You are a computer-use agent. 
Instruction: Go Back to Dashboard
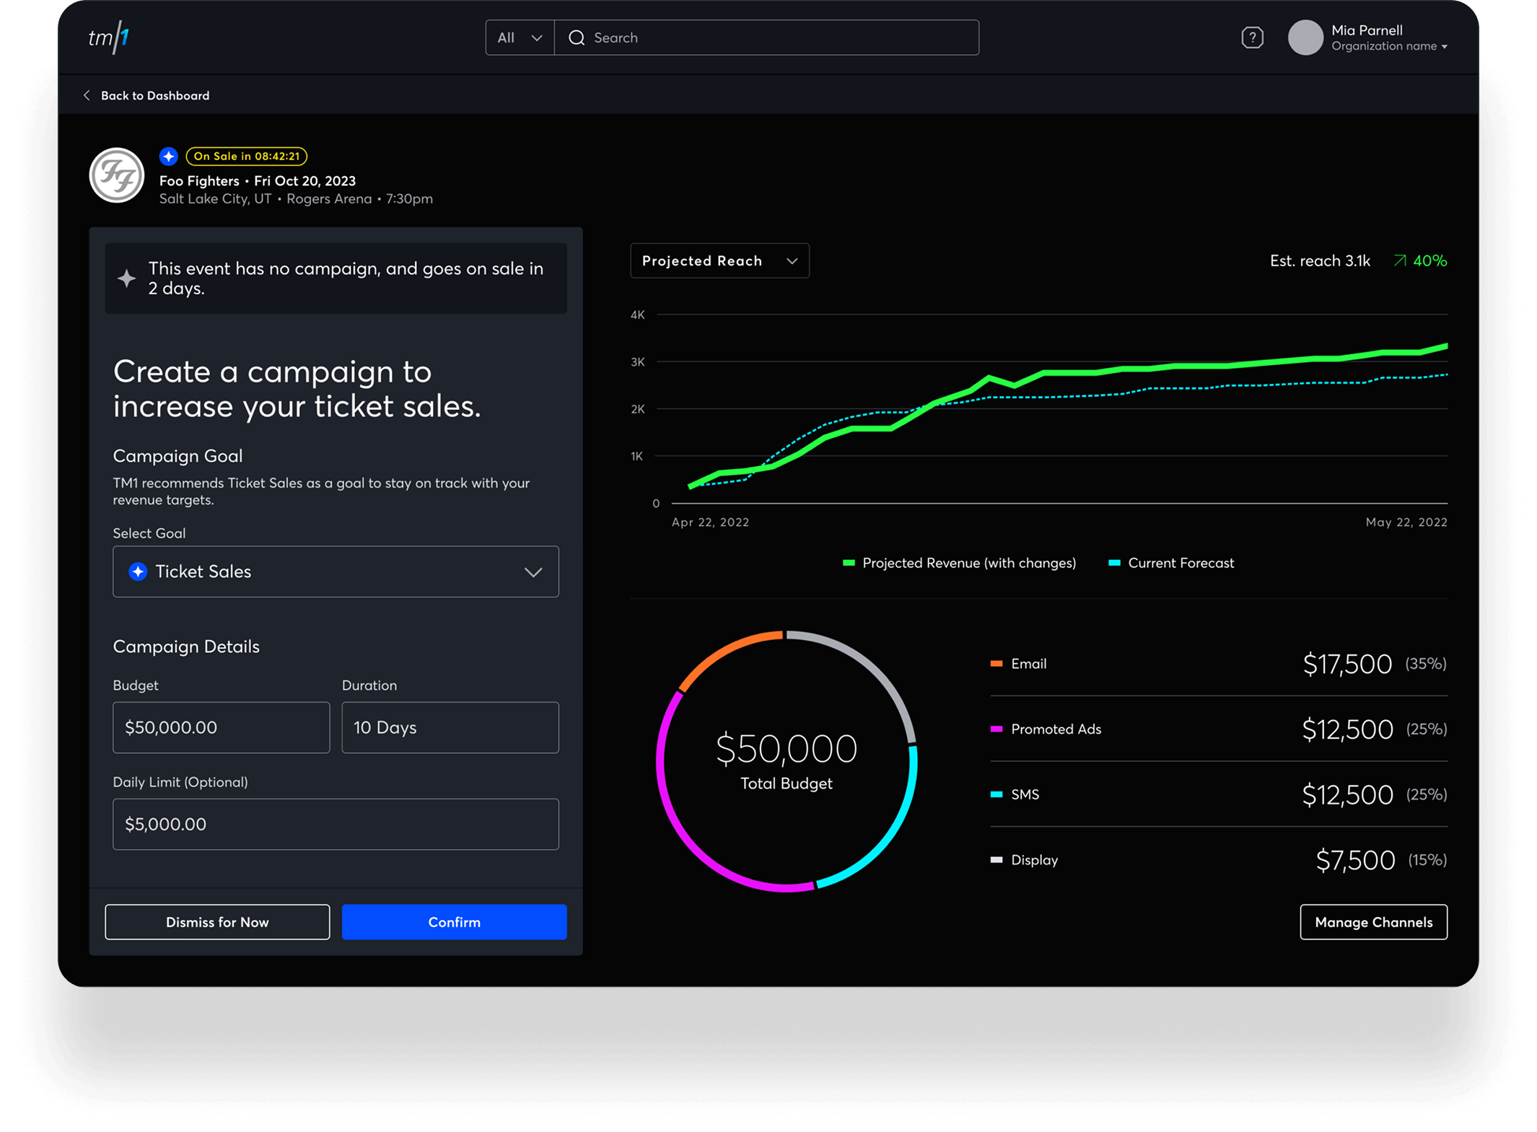[x=154, y=95]
